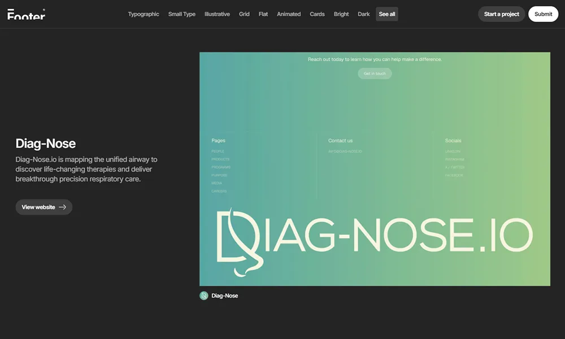565x339 pixels.
Task: Click the Footer logo in the header
Action: click(x=26, y=14)
